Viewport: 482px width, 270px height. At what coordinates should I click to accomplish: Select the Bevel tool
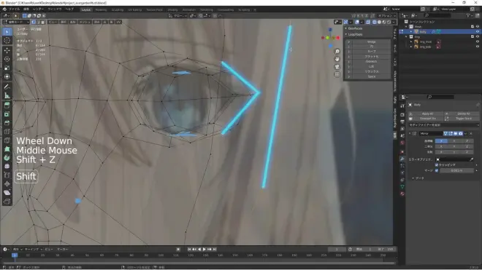coord(7,123)
